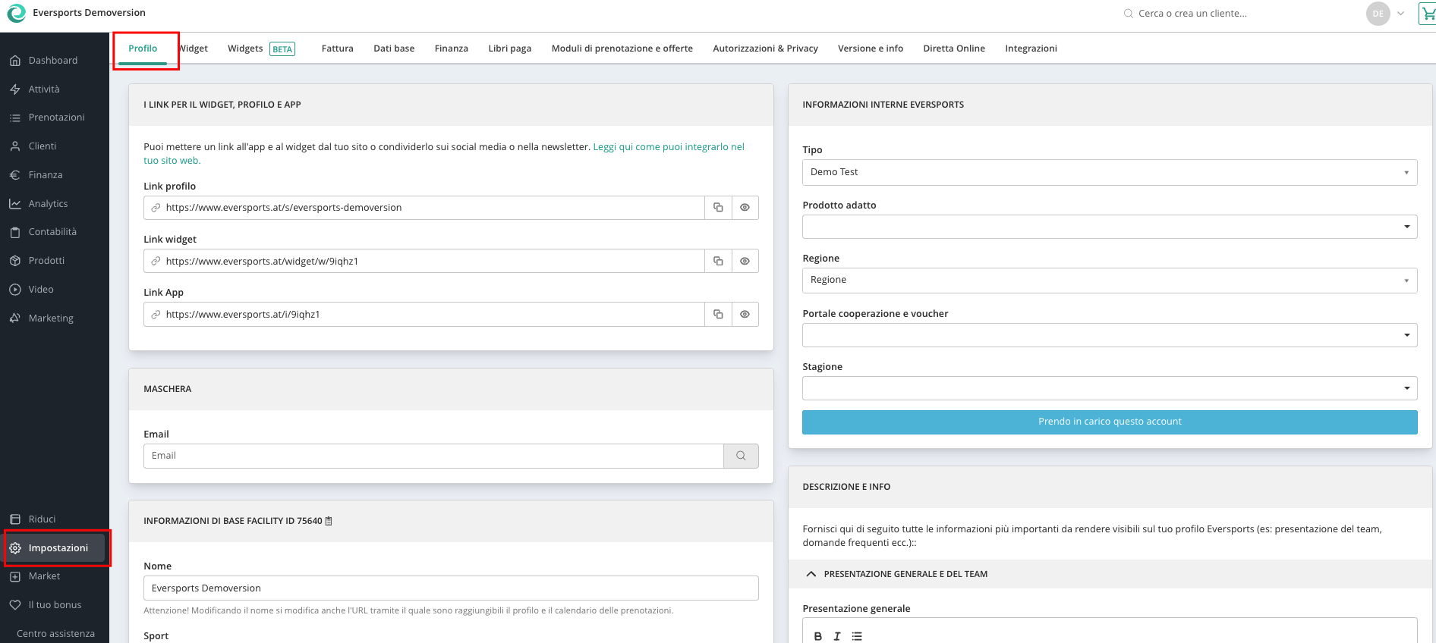This screenshot has height=643, width=1436.
Task: Open the Prodotto adatto dropdown
Action: click(x=1110, y=227)
